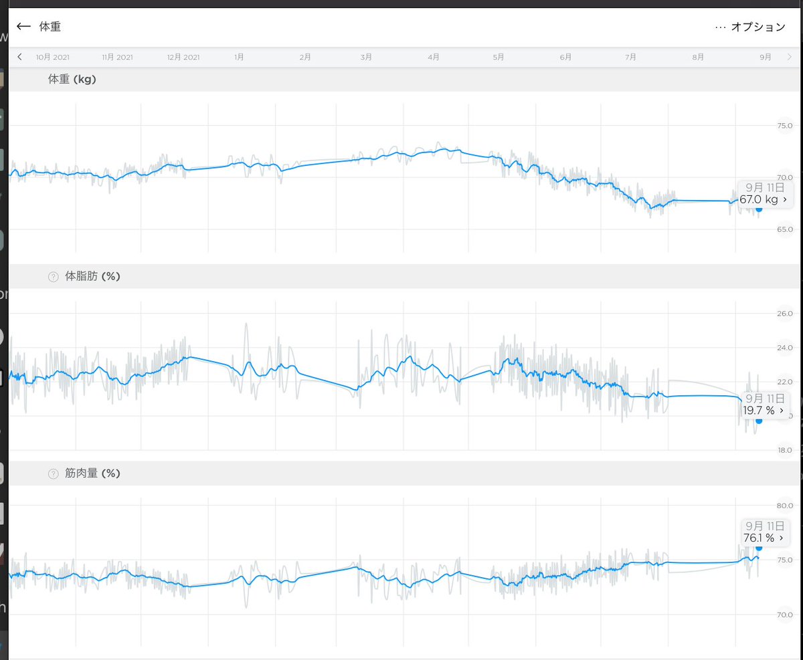Open the オプション menu
Image resolution: width=803 pixels, height=660 pixels.
749,27
